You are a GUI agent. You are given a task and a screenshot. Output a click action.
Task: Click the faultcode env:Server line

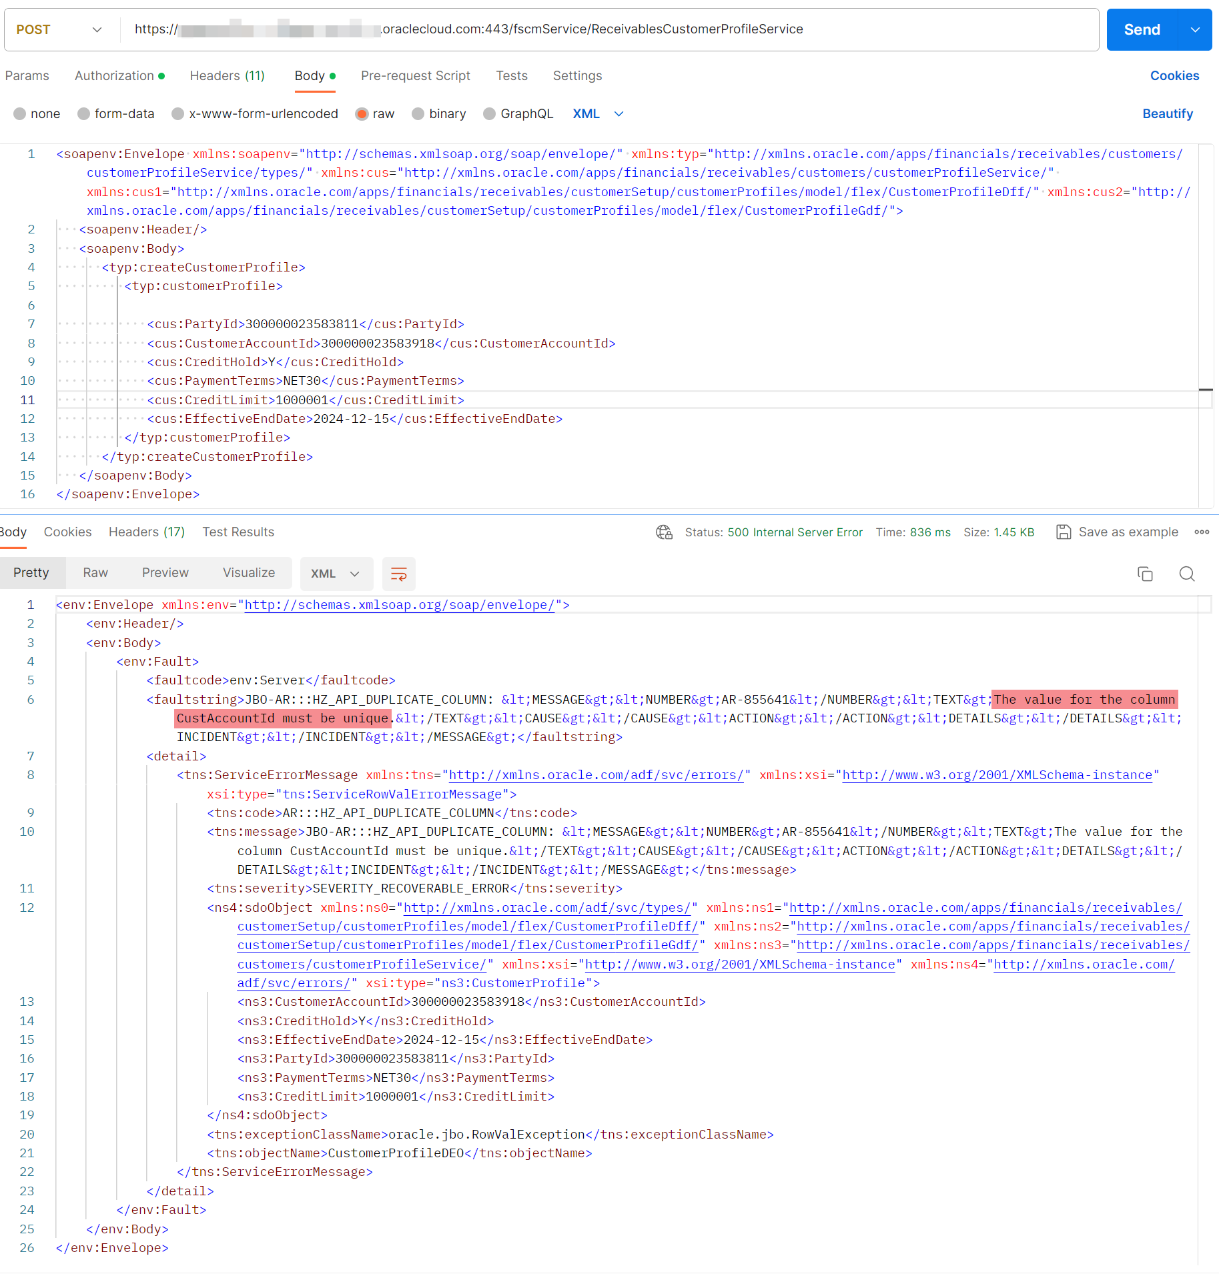pyautogui.click(x=271, y=680)
